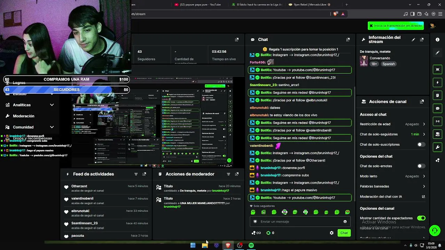This screenshot has height=250, width=445.
Task: Open a new browser tab
Action: [347, 5]
